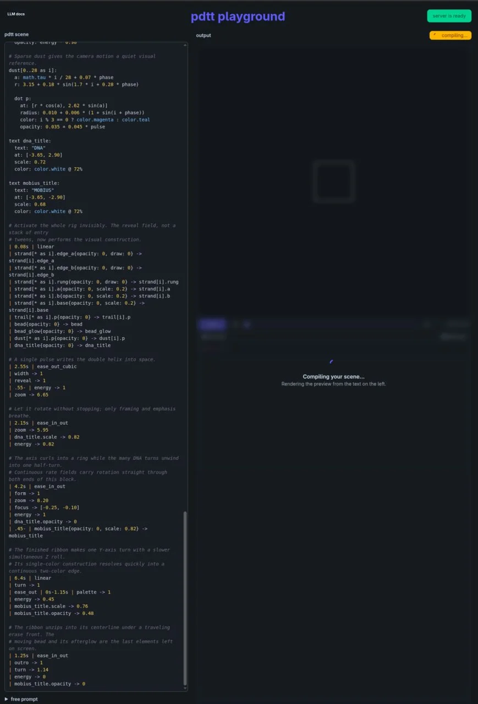Click the '| 2.55s | ease_out_cubic' line
This screenshot has width=478, height=704.
coord(43,367)
